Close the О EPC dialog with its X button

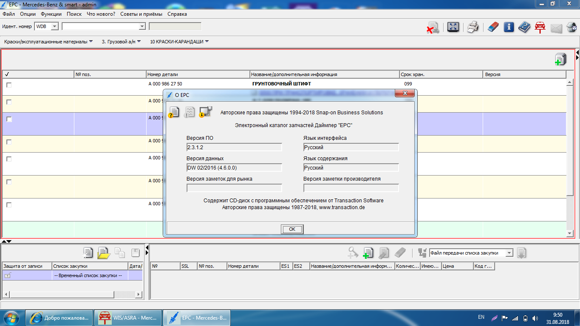(405, 93)
